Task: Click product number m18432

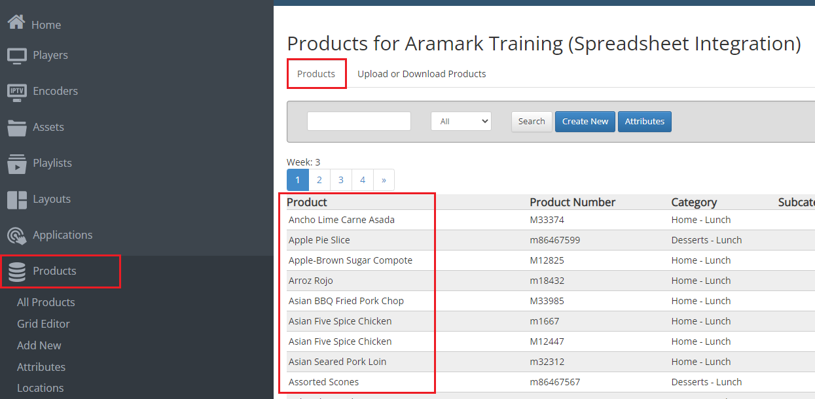Action: coord(547,281)
